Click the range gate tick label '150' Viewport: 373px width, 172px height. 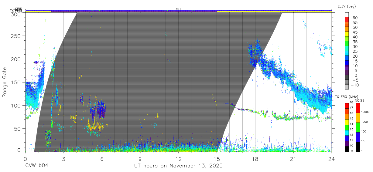coord(16,82)
